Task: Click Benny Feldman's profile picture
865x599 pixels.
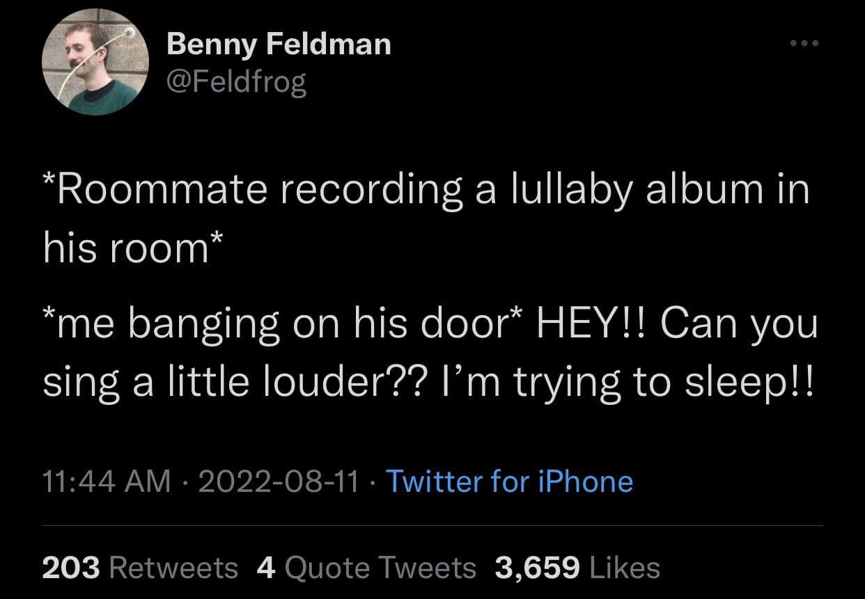Action: coord(95,62)
